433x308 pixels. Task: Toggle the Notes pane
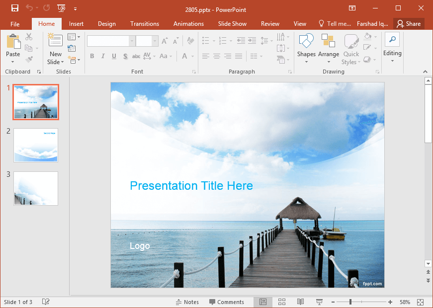[187, 302]
